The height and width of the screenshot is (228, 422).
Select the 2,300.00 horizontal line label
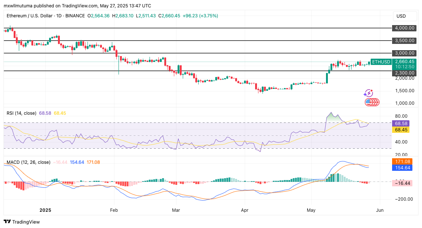click(405, 73)
